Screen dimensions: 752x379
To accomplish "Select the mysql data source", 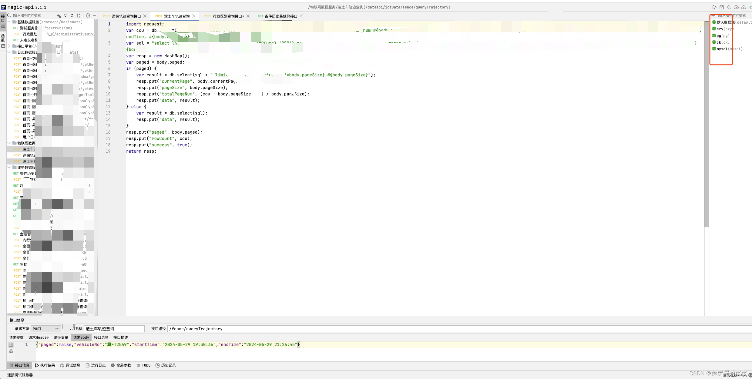I will (722, 49).
